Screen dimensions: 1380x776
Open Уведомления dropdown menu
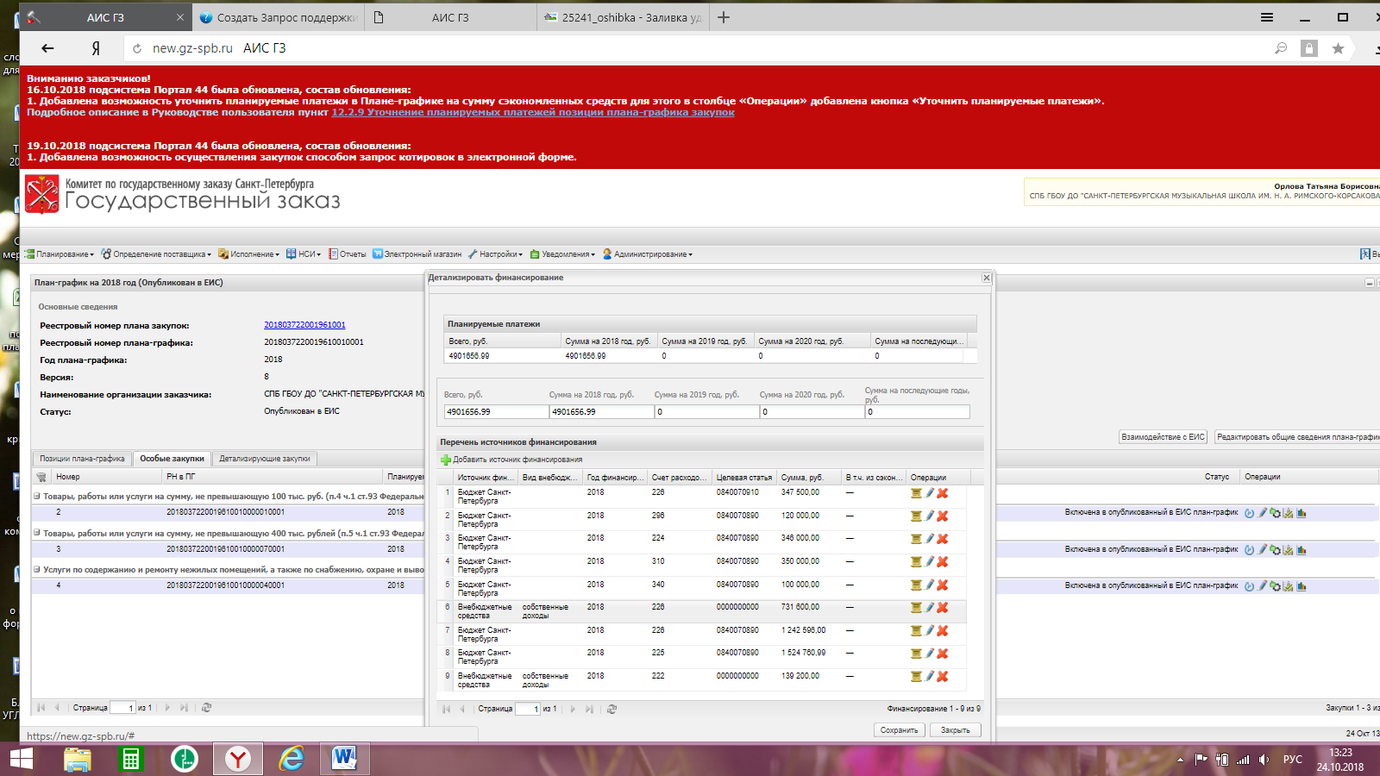point(562,254)
